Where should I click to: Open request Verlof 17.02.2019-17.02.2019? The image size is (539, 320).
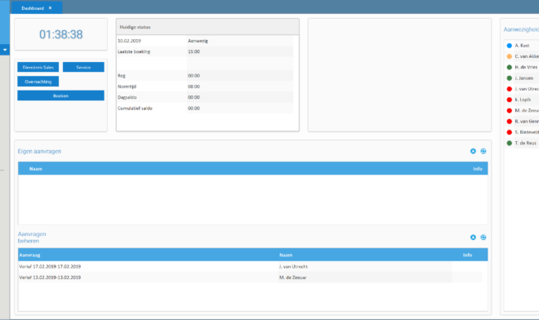click(50, 266)
